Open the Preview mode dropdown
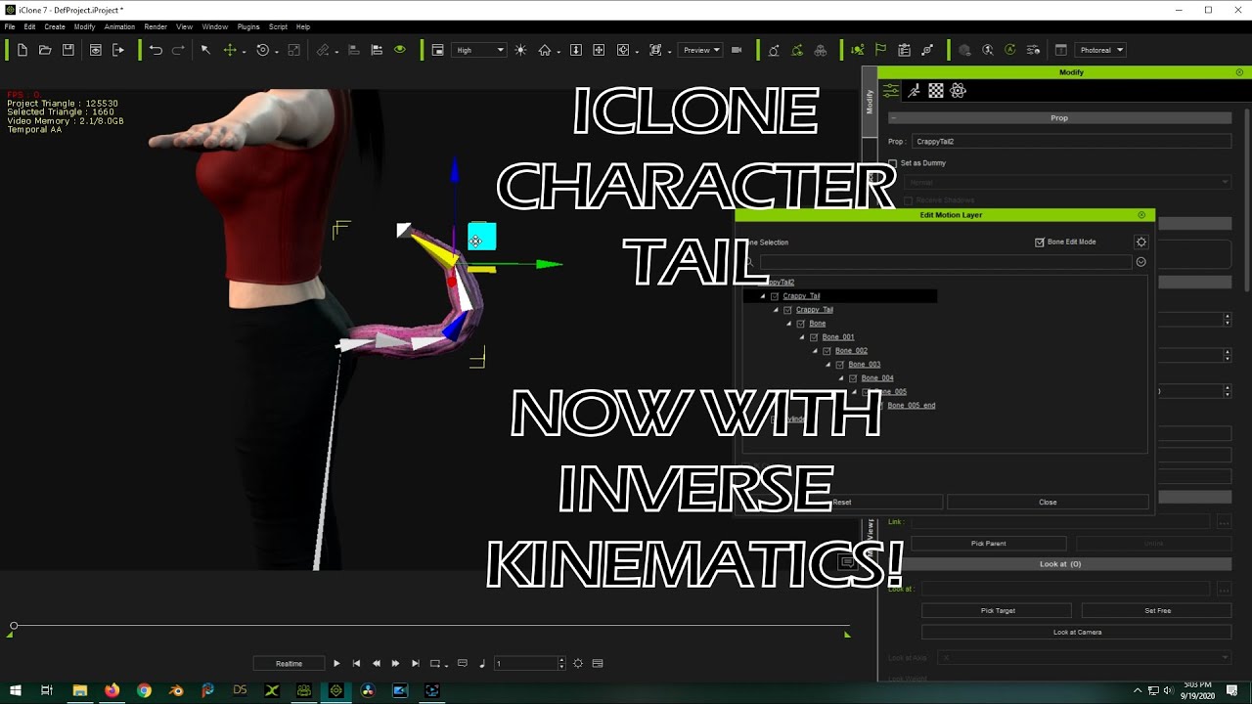Image resolution: width=1252 pixels, height=704 pixels. pyautogui.click(x=701, y=50)
